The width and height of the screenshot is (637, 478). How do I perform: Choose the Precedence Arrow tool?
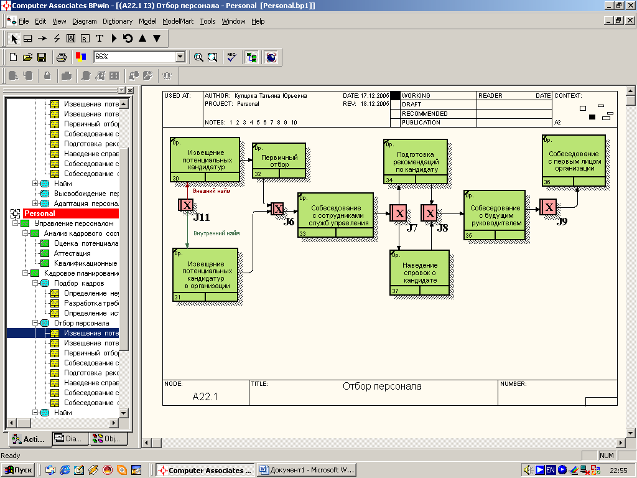[42, 39]
